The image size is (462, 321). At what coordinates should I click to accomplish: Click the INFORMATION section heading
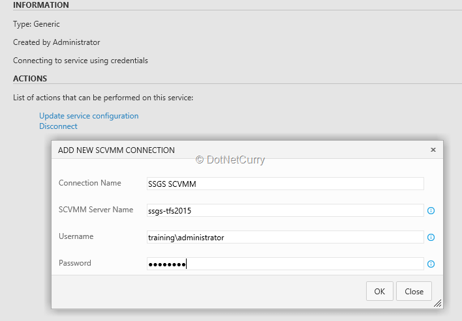(41, 5)
